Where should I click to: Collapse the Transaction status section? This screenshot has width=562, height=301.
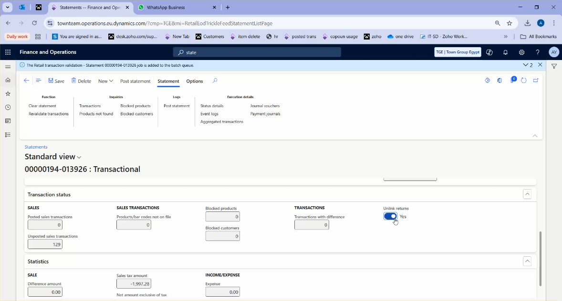pyautogui.click(x=527, y=194)
